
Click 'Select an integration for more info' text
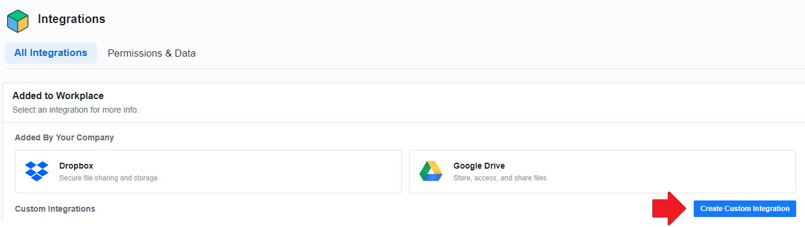[x=76, y=110]
